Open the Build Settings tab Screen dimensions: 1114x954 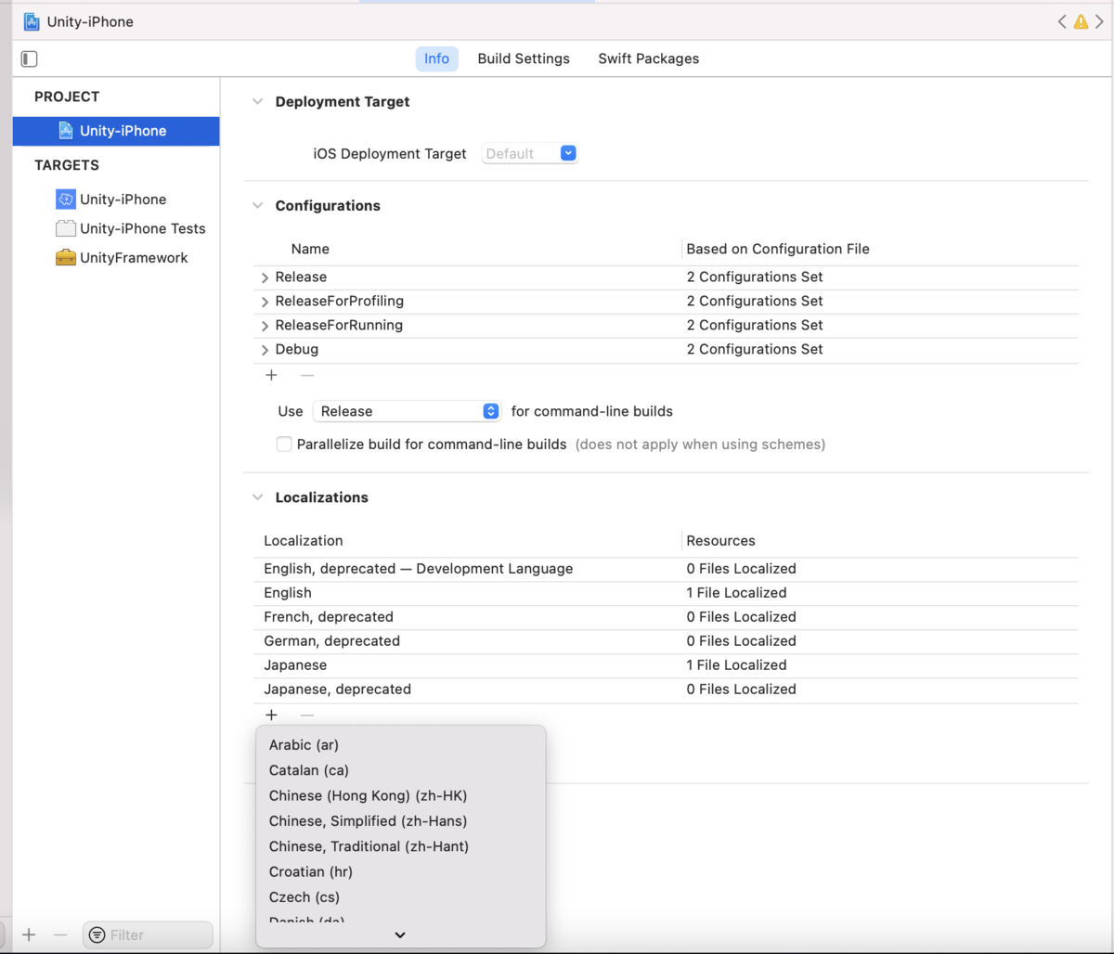[x=524, y=58]
